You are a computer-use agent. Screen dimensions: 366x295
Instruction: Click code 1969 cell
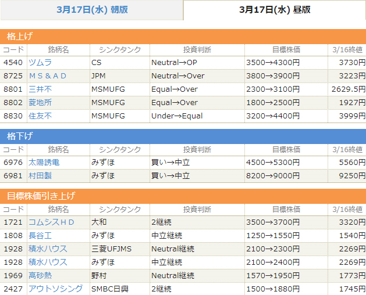(x=13, y=276)
